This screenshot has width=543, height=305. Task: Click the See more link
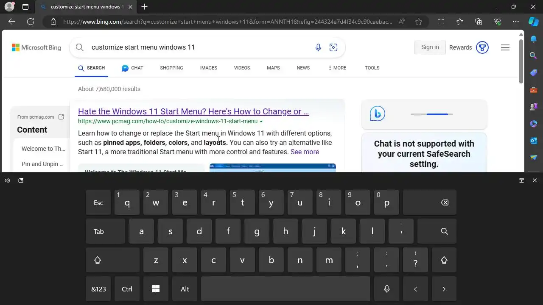tap(305, 152)
